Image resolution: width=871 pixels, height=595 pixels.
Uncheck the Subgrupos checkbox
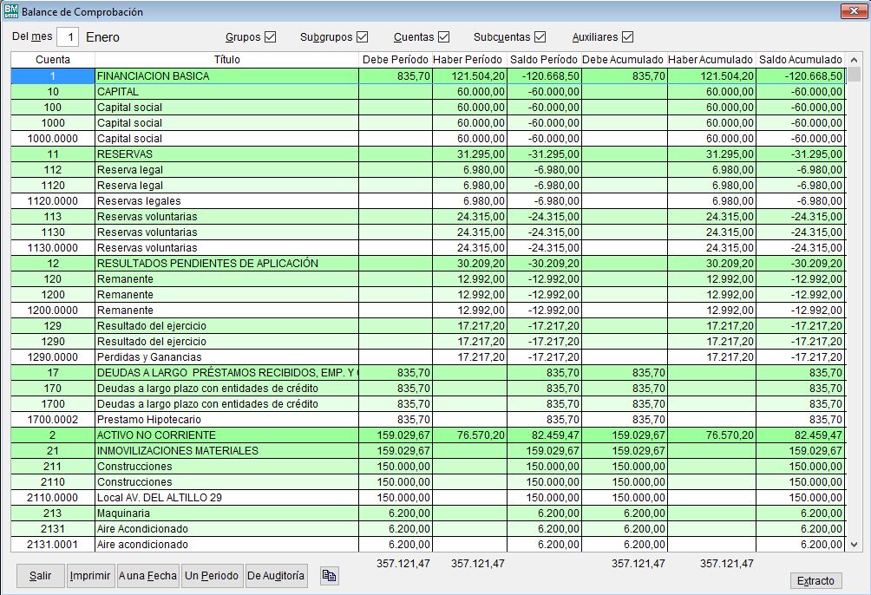pyautogui.click(x=362, y=37)
